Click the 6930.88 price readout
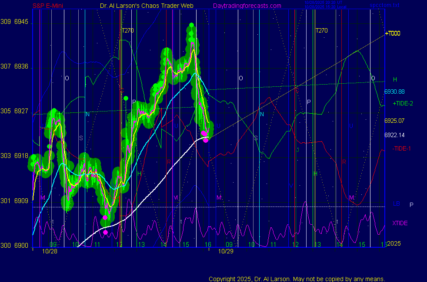Viewport: 427px width, 282px height. [x=394, y=92]
